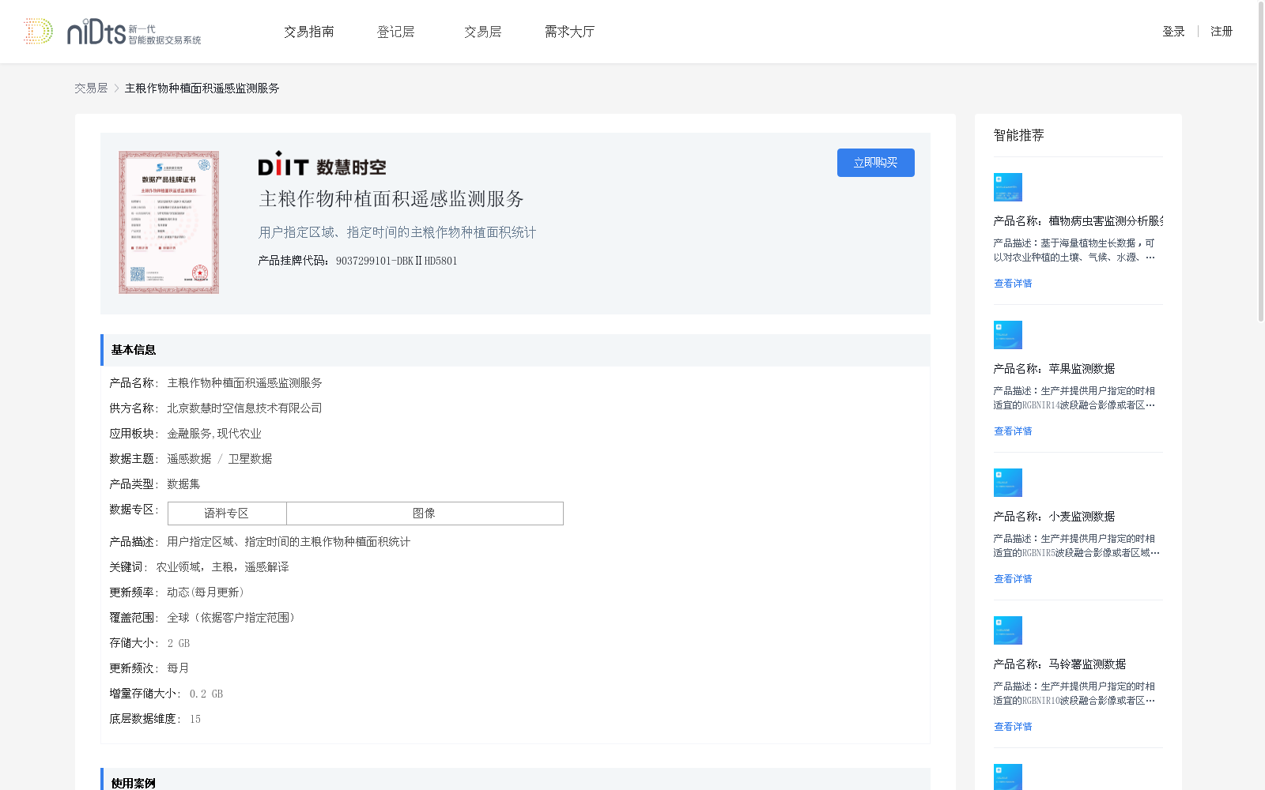View details of 苹果监测数据
The width and height of the screenshot is (1265, 790).
pos(1013,431)
